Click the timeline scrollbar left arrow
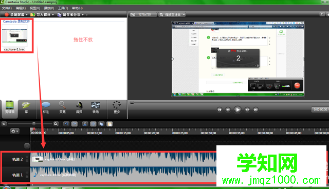Image resolution: width=329 pixels, height=189 pixels. point(32,185)
